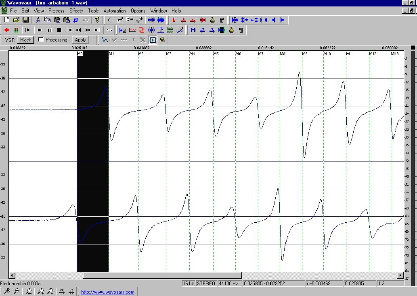The height and width of the screenshot is (296, 417).
Task: Click the automation toolbar padlock icon
Action: pyautogui.click(x=162, y=40)
